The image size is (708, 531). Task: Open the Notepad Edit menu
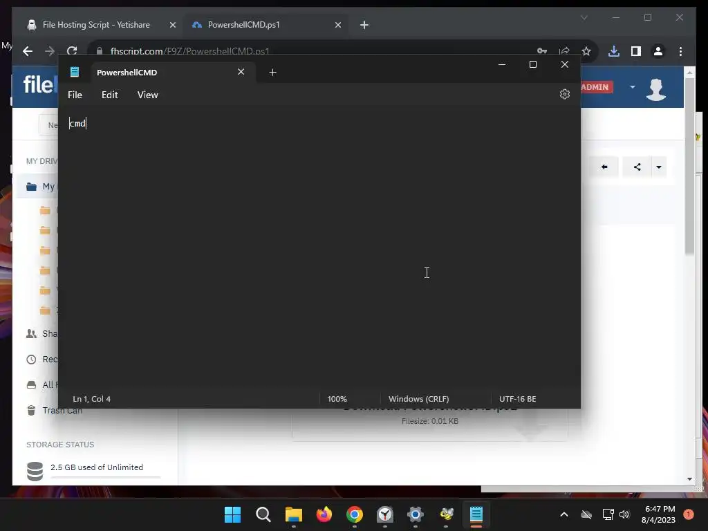[110, 95]
